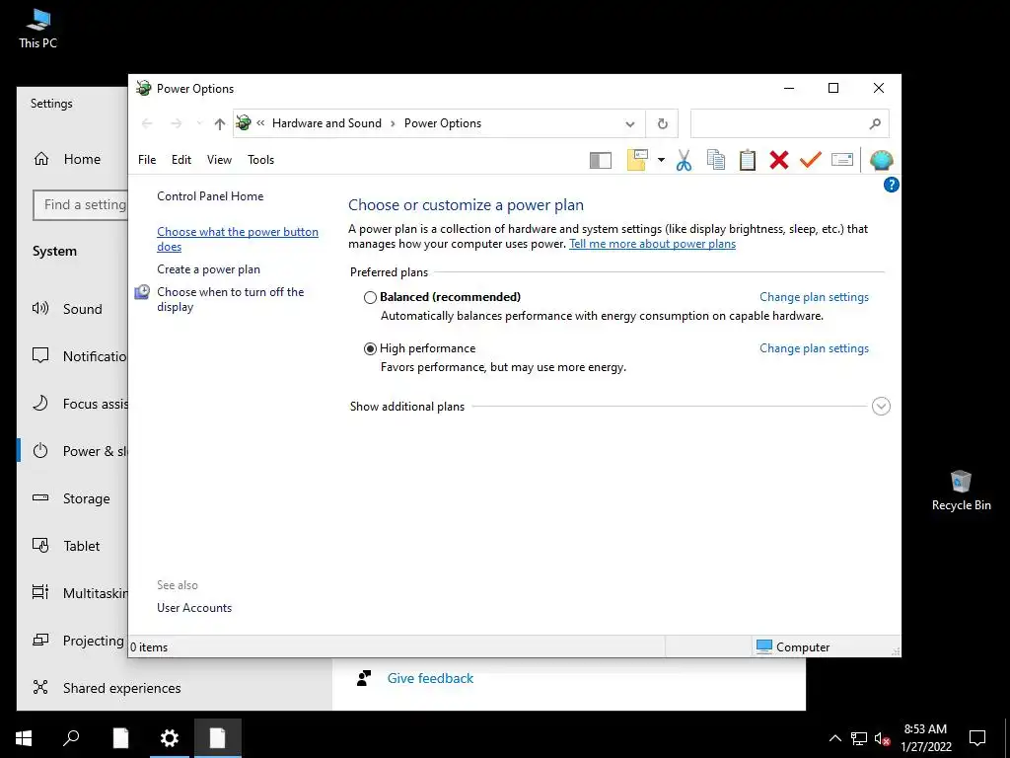This screenshot has height=758, width=1010.
Task: Open Multitasking in Settings sidebar
Action: (79, 593)
